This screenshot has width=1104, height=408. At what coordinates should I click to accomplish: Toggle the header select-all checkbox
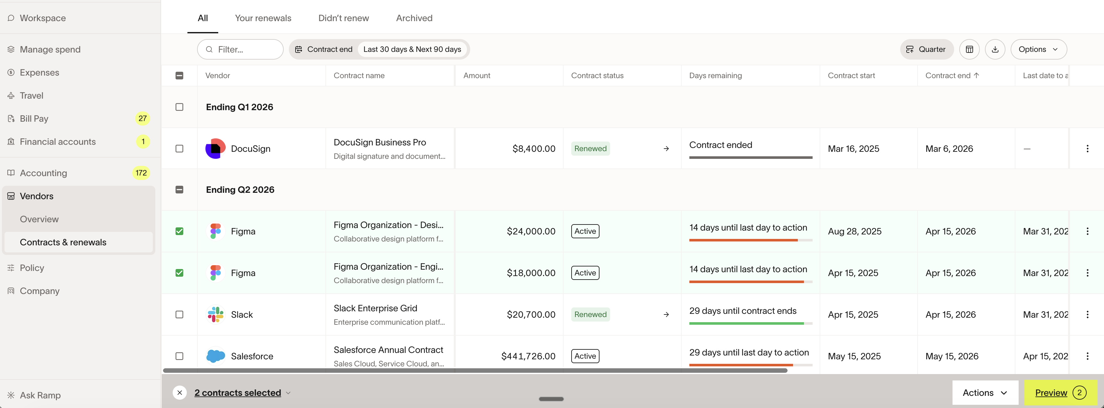[x=180, y=76]
